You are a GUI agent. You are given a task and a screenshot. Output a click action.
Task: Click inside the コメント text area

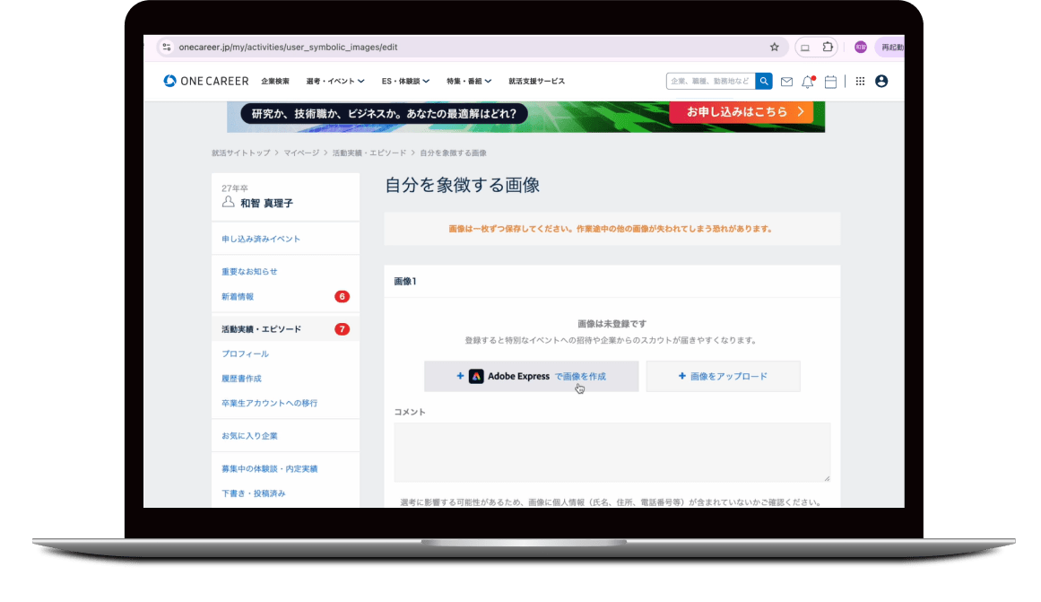pyautogui.click(x=612, y=452)
